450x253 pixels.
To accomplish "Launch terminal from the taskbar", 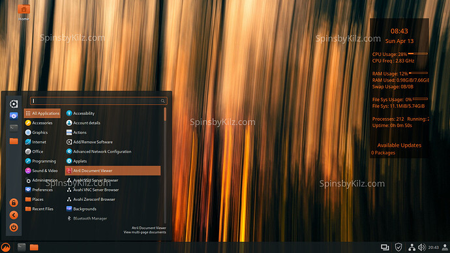I will [x=22, y=247].
